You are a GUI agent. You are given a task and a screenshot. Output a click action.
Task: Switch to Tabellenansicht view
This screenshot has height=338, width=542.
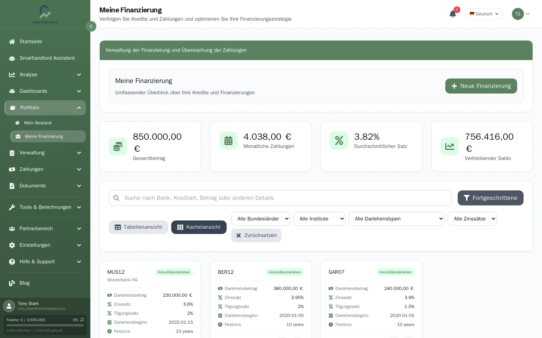[139, 227]
